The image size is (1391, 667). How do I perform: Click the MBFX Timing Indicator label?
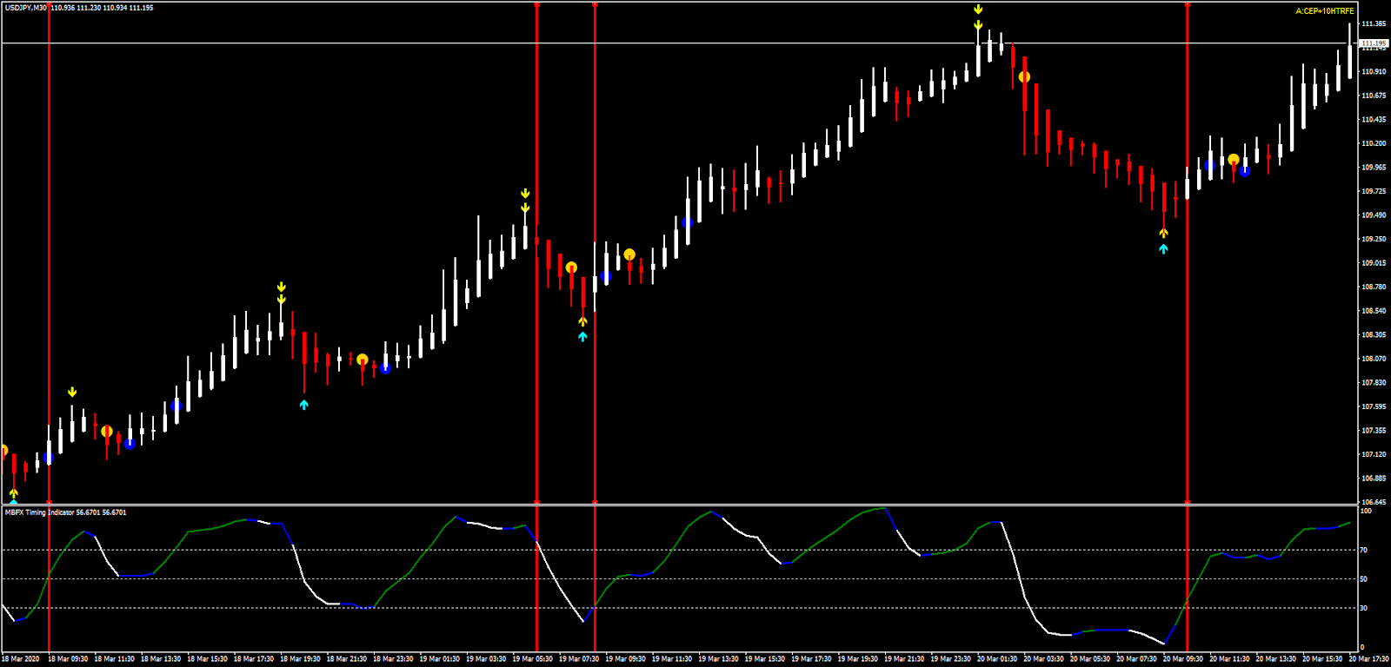click(39, 512)
